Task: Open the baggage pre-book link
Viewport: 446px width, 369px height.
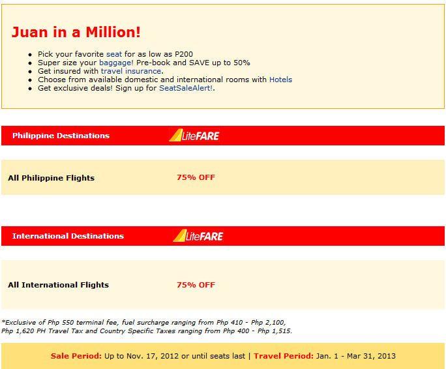Action: (116, 63)
